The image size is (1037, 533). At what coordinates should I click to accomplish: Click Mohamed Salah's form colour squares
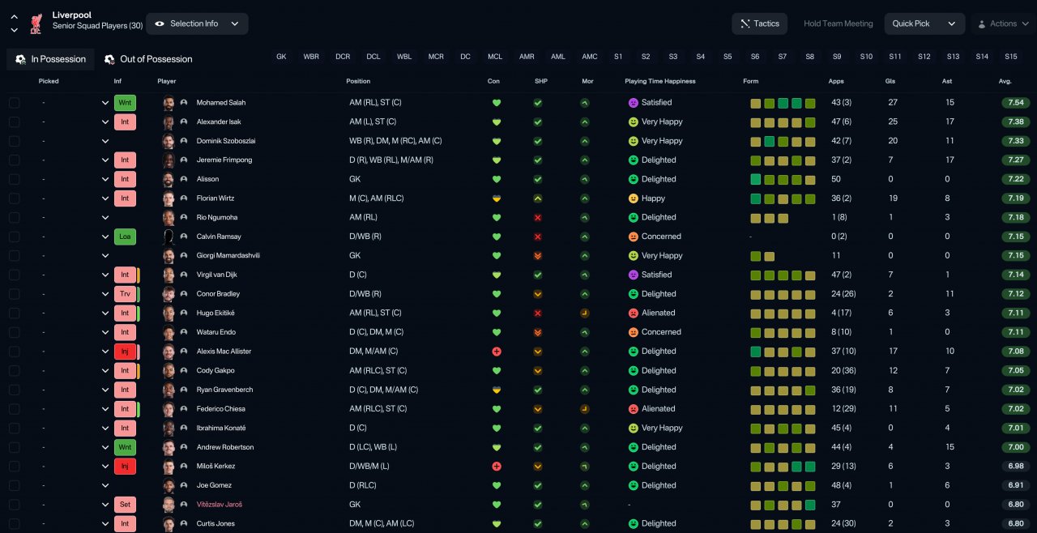(x=783, y=103)
